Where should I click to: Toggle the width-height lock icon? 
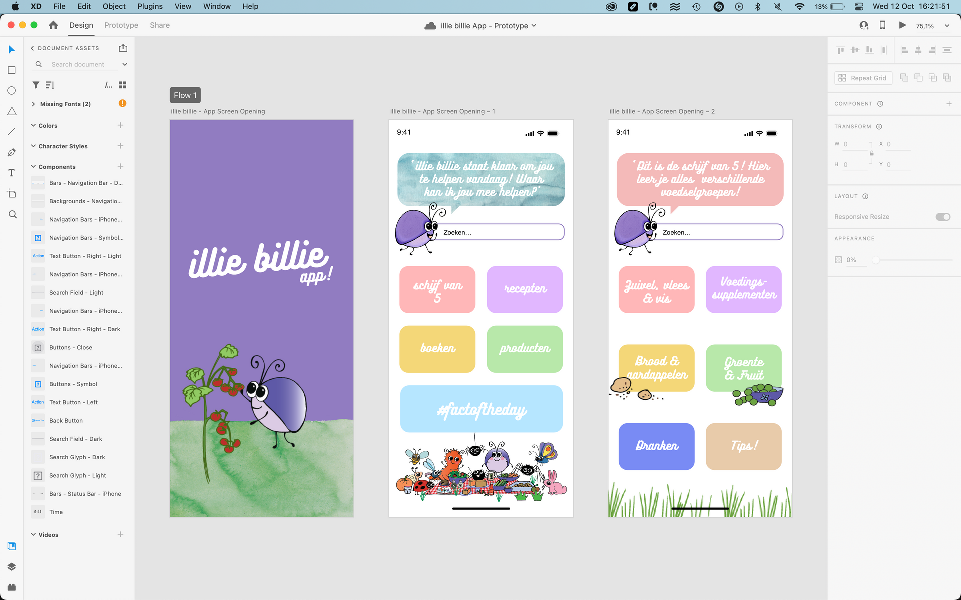[x=872, y=154]
